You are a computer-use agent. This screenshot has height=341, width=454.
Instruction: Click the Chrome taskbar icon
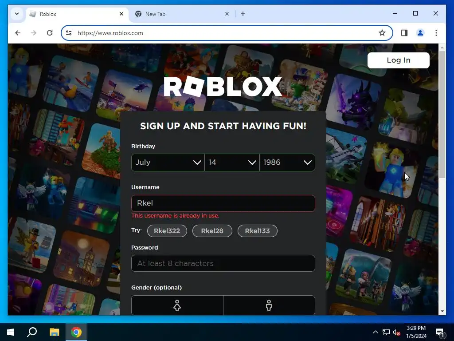click(x=76, y=332)
